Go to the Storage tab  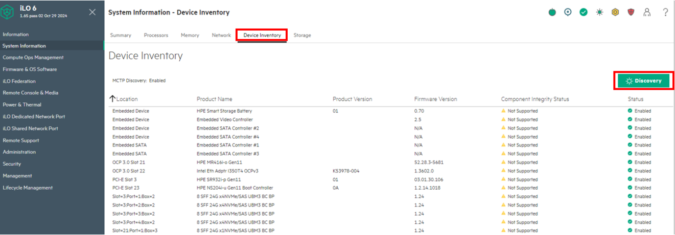pos(302,35)
